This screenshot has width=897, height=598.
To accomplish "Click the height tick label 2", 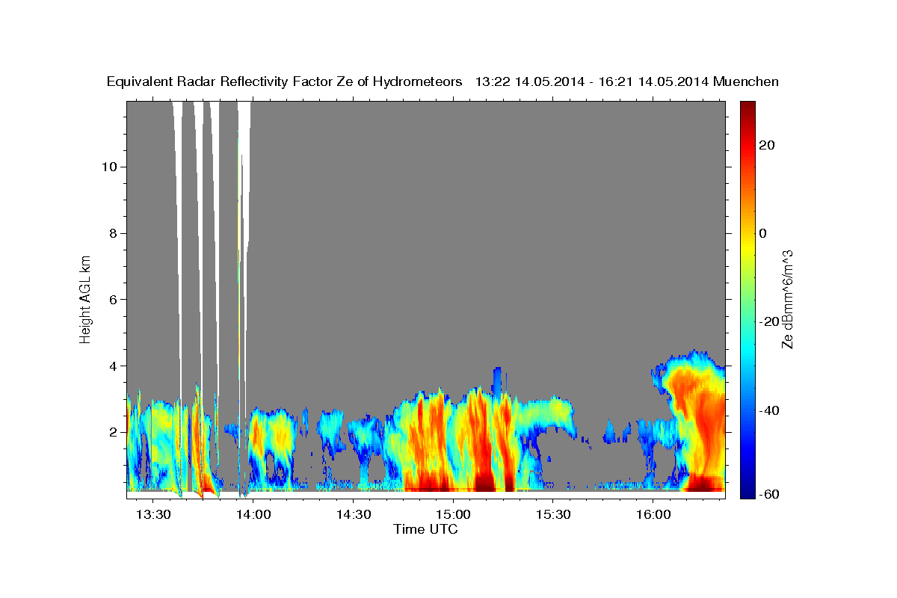I will pos(113,432).
